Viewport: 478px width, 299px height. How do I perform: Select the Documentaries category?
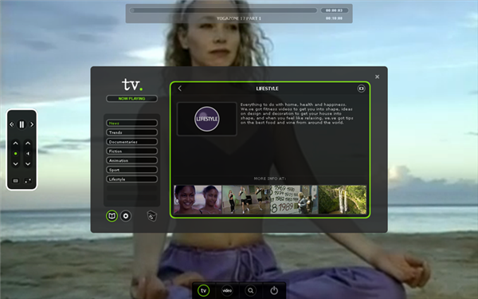(131, 142)
